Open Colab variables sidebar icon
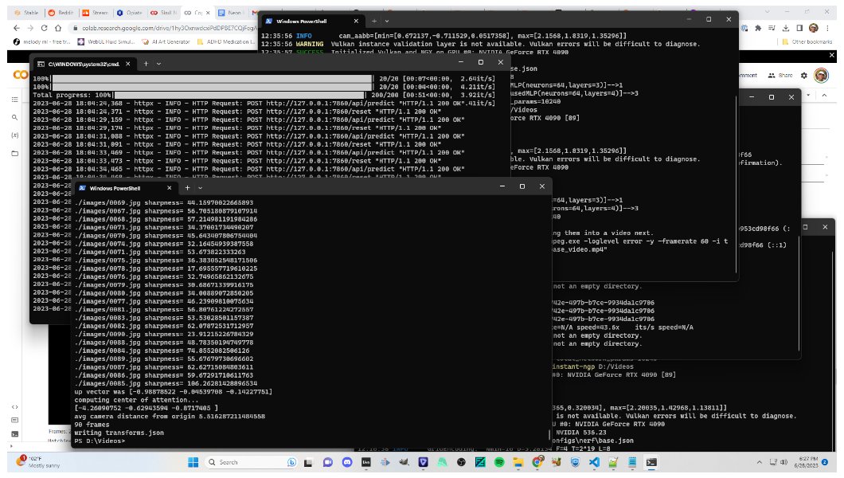The image size is (844, 478). (14, 135)
